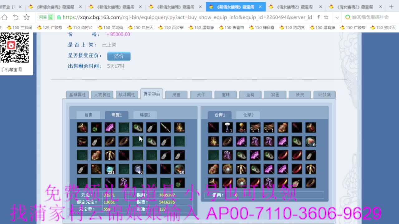Select the item stack showing quantity 221

(x=110, y=169)
